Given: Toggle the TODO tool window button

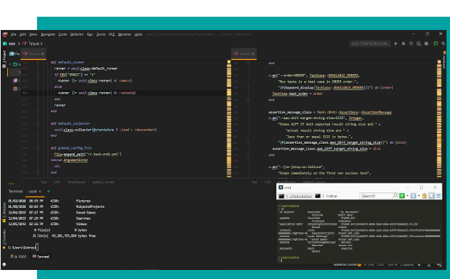Looking at the screenshot, I should point(18,257).
